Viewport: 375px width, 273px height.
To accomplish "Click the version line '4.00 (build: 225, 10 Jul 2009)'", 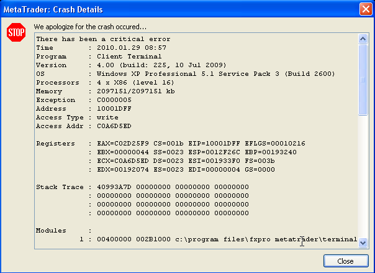I will 161,65.
